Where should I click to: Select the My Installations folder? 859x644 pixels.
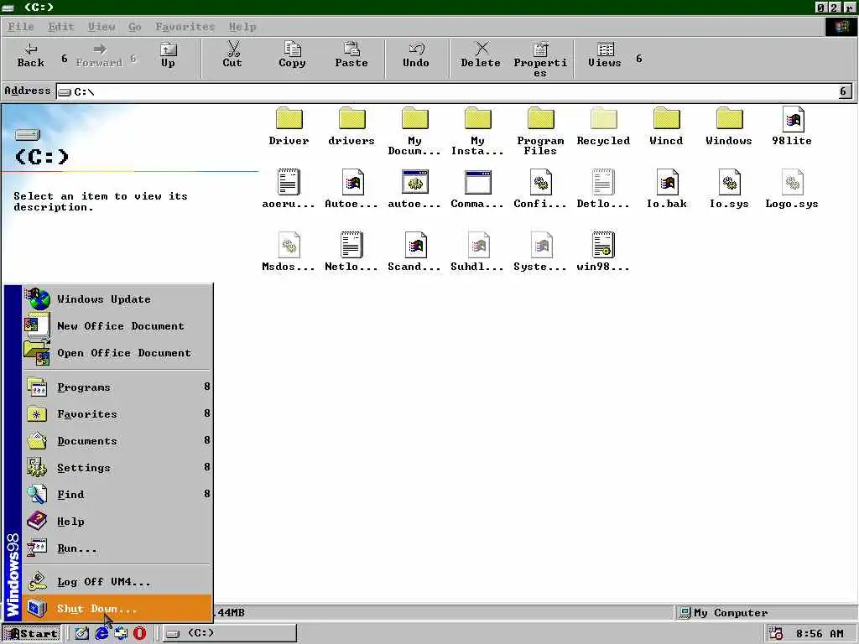pyautogui.click(x=477, y=132)
